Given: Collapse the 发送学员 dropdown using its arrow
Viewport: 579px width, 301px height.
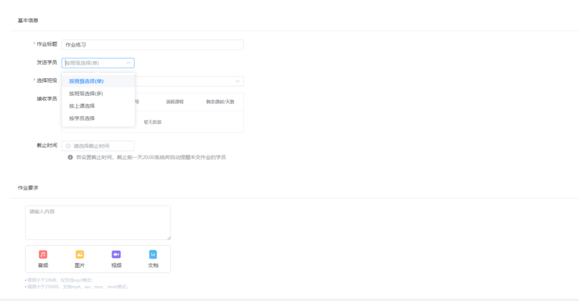Looking at the screenshot, I should (128, 63).
